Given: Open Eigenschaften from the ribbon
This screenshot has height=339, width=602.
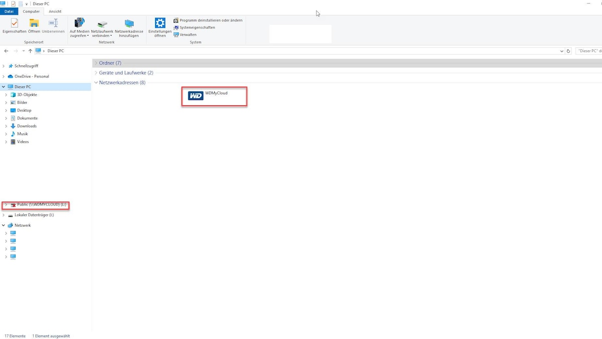Looking at the screenshot, I should [x=14, y=26].
